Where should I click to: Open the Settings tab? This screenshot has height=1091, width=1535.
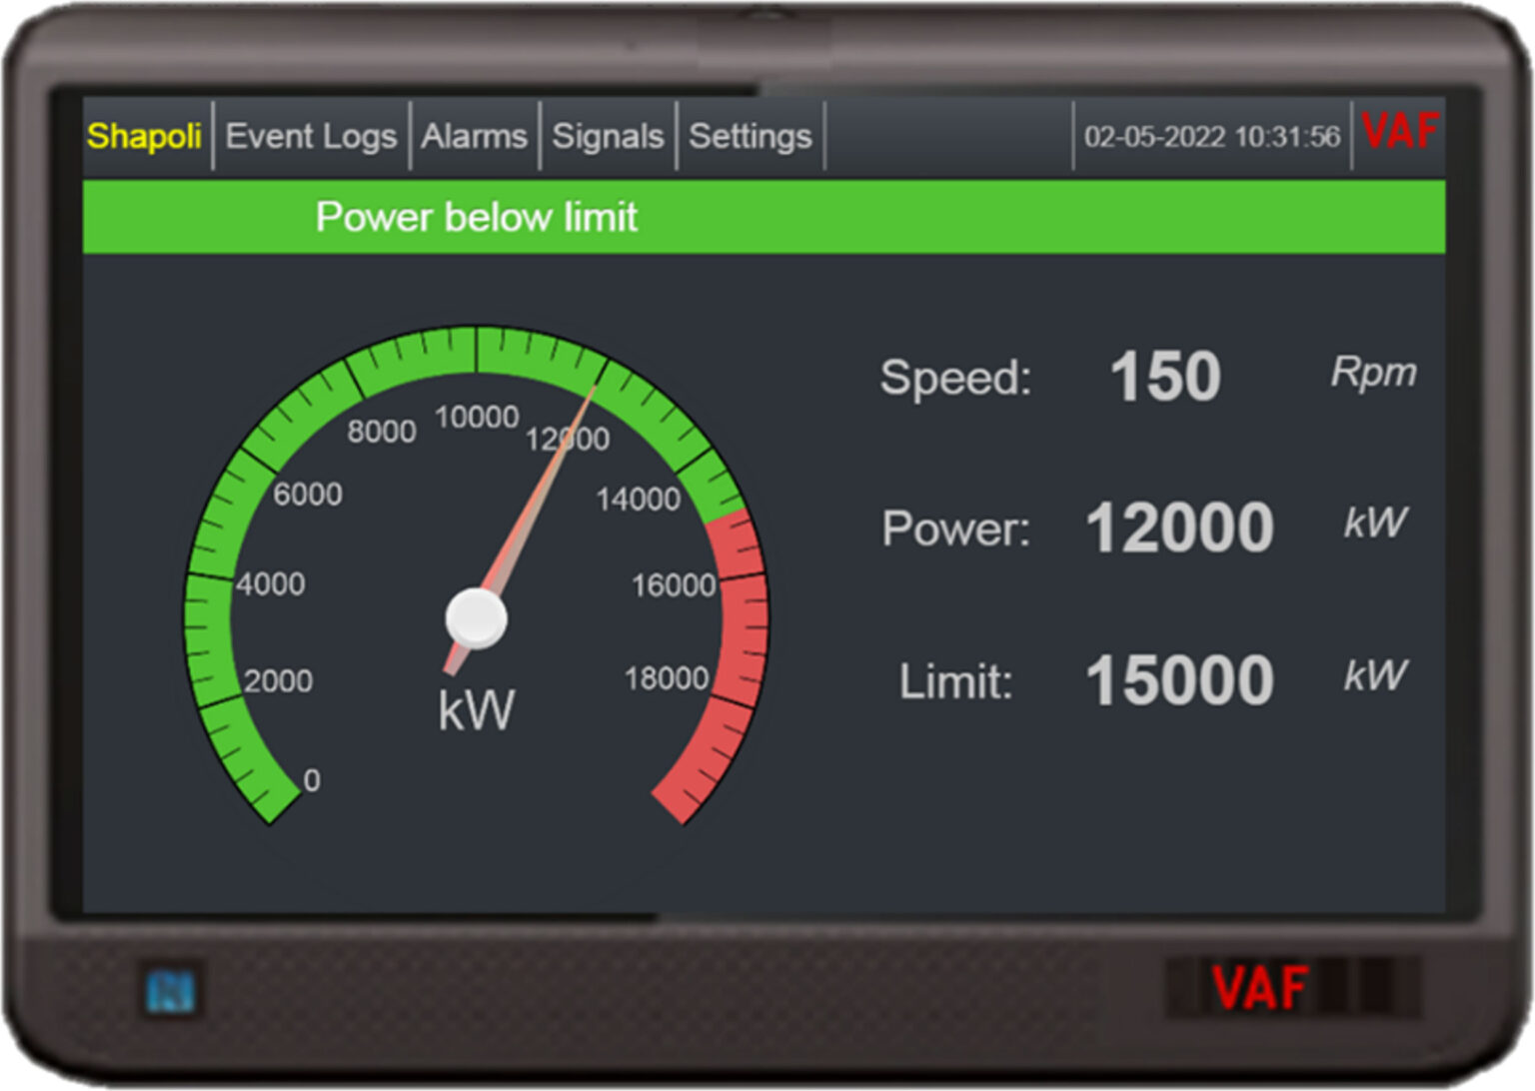point(750,136)
